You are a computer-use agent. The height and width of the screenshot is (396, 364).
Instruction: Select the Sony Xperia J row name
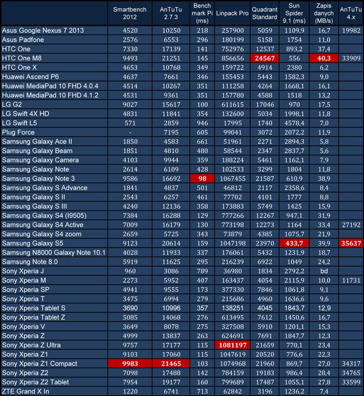pyautogui.click(x=23, y=271)
